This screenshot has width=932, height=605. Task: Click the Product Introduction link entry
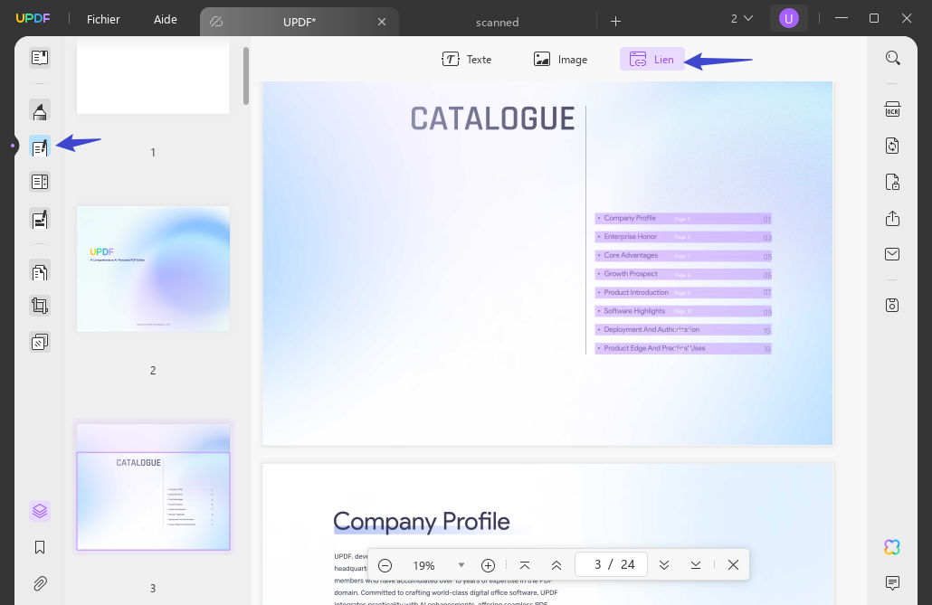tap(683, 292)
